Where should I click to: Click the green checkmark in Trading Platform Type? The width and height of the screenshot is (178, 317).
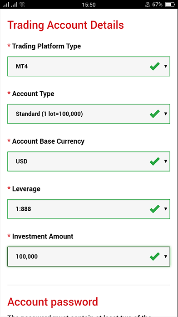155,66
